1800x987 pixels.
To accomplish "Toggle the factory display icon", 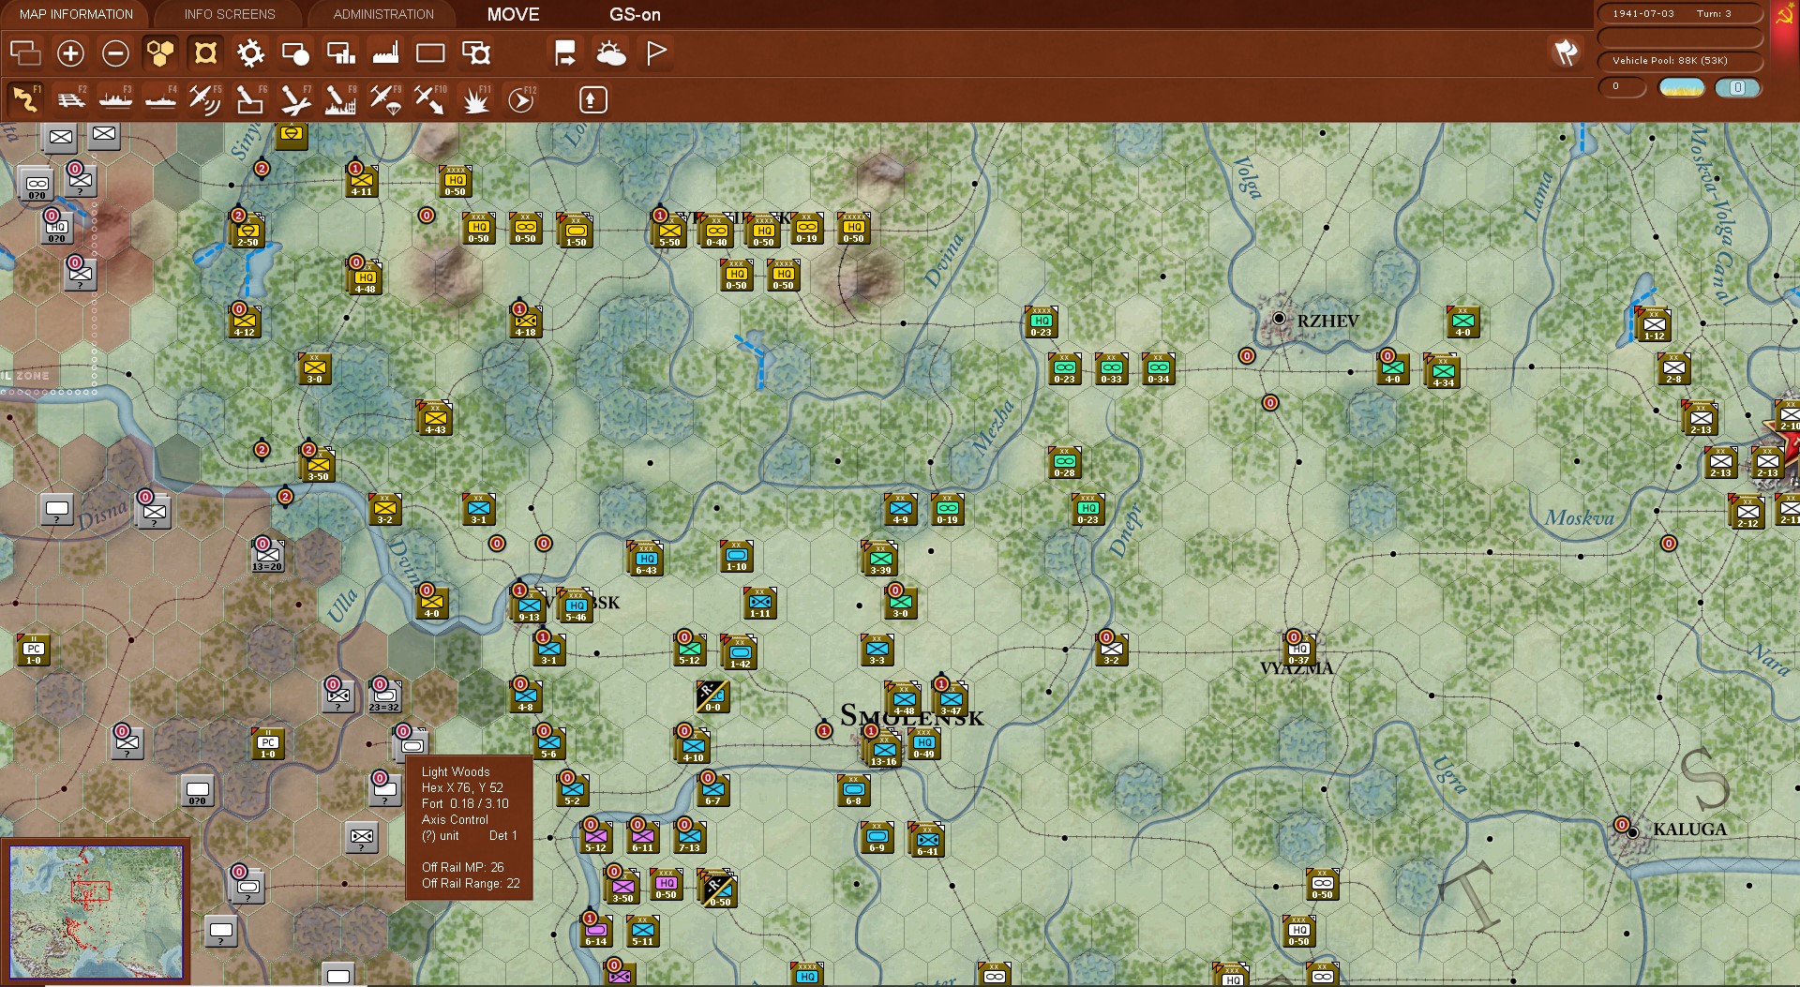I will click(385, 53).
